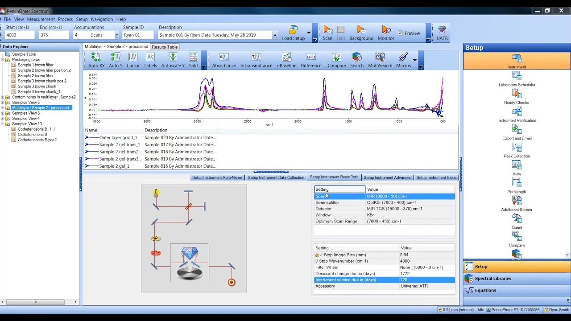Apply Autoscale Y to the spectrum
This screenshot has width=571, height=321.
(x=173, y=60)
